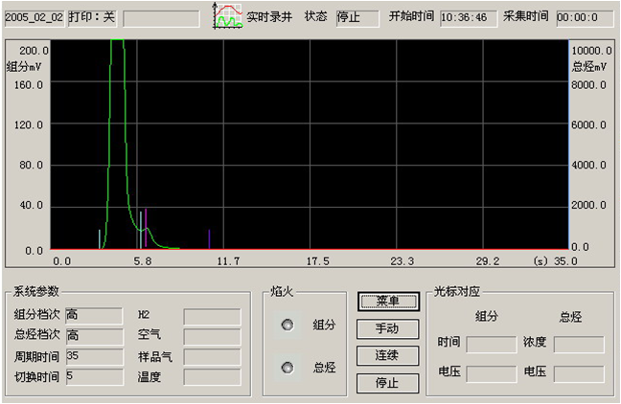The image size is (621, 404).
Task: Click the 总烃 电压 voltage field
Action: coord(579,374)
